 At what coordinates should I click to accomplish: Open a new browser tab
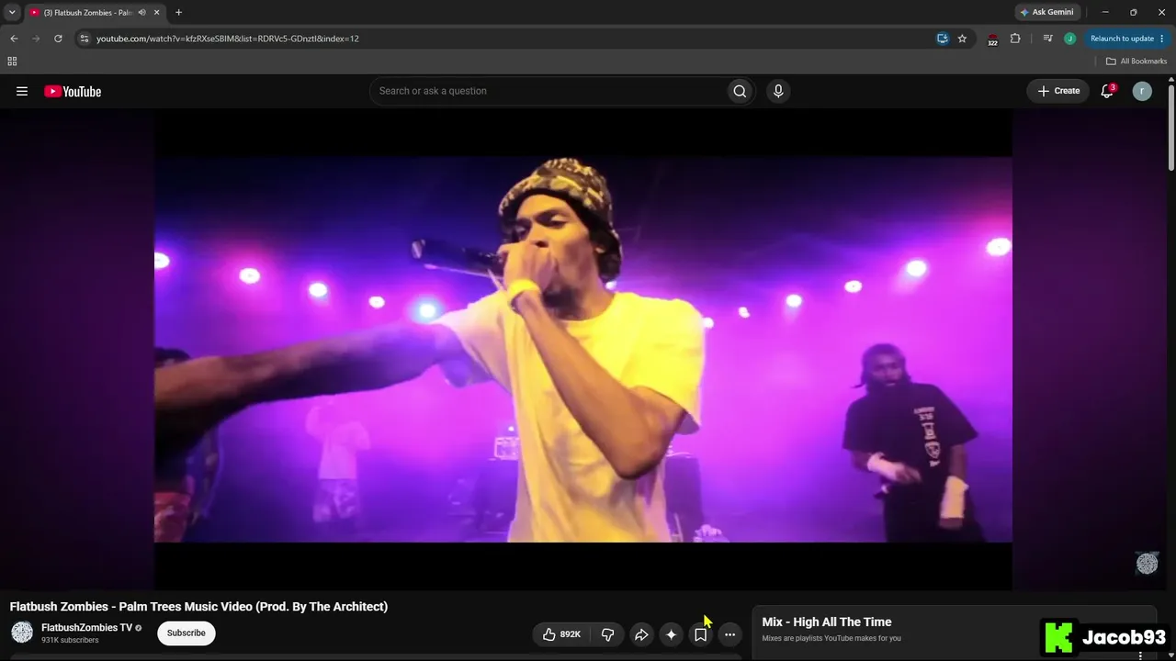pos(178,13)
